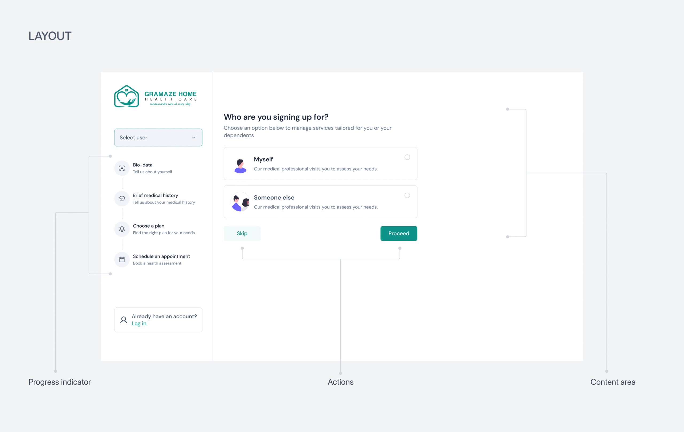
Task: Follow the Log in link
Action: pyautogui.click(x=139, y=324)
